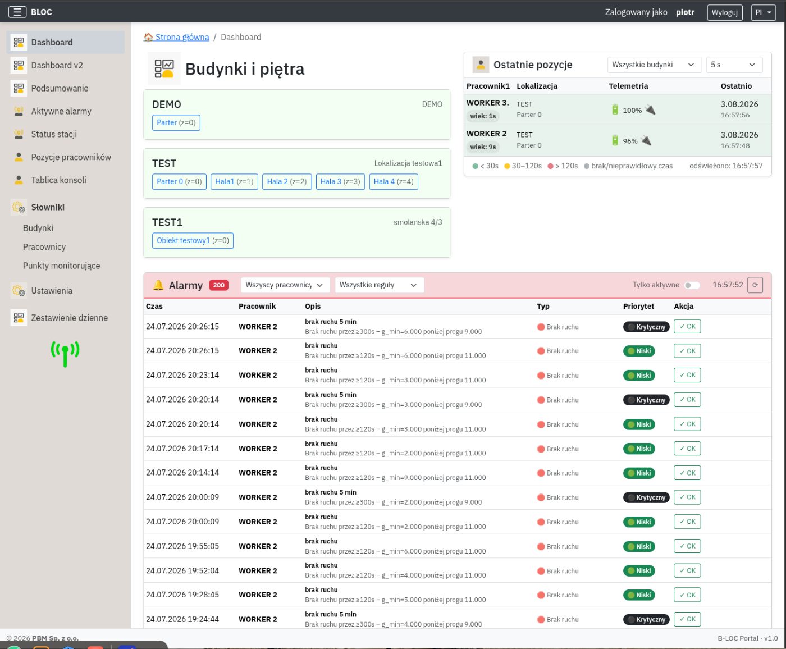Click the WORKER 3 battery icon

pos(615,109)
